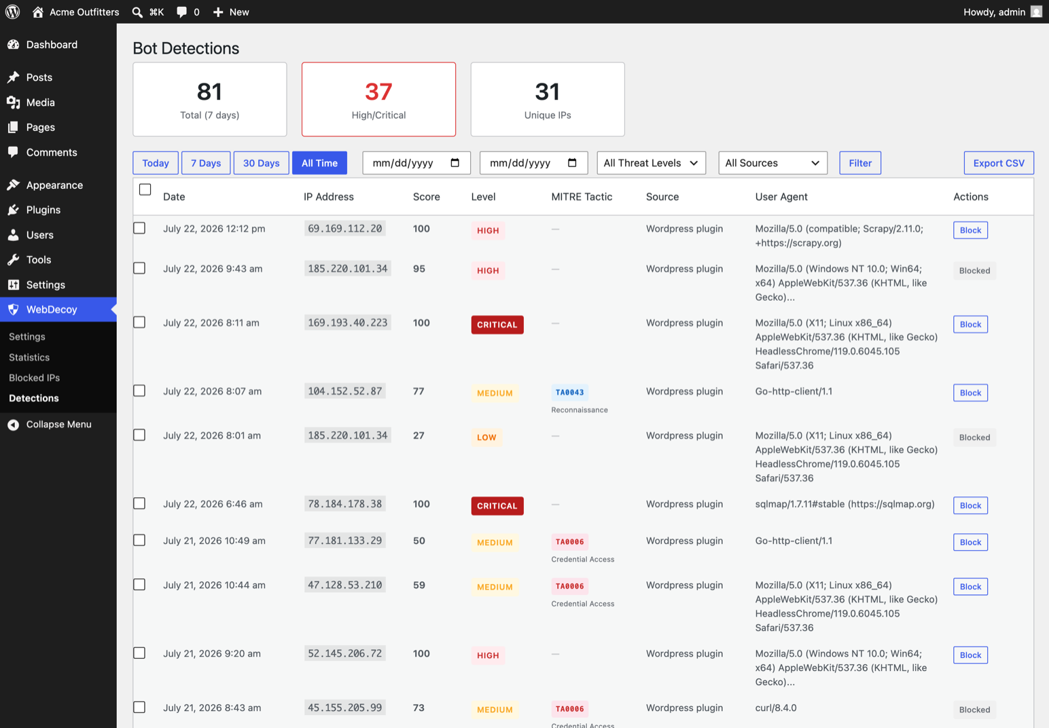Click the Filter button

pos(860,163)
